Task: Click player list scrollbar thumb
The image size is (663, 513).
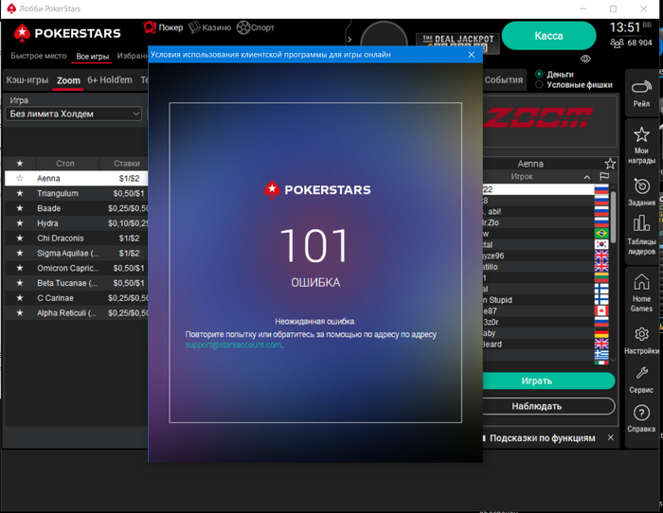Action: click(x=613, y=216)
